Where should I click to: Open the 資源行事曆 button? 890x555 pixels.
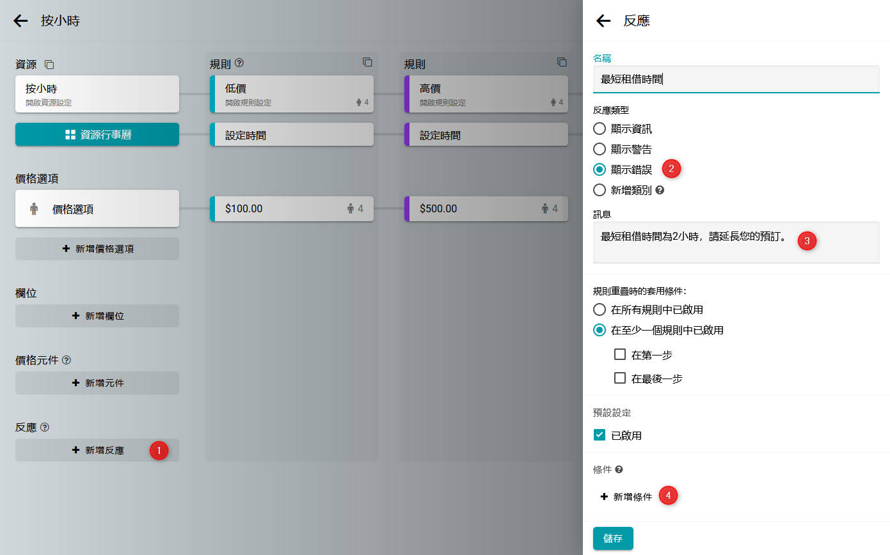(x=97, y=134)
